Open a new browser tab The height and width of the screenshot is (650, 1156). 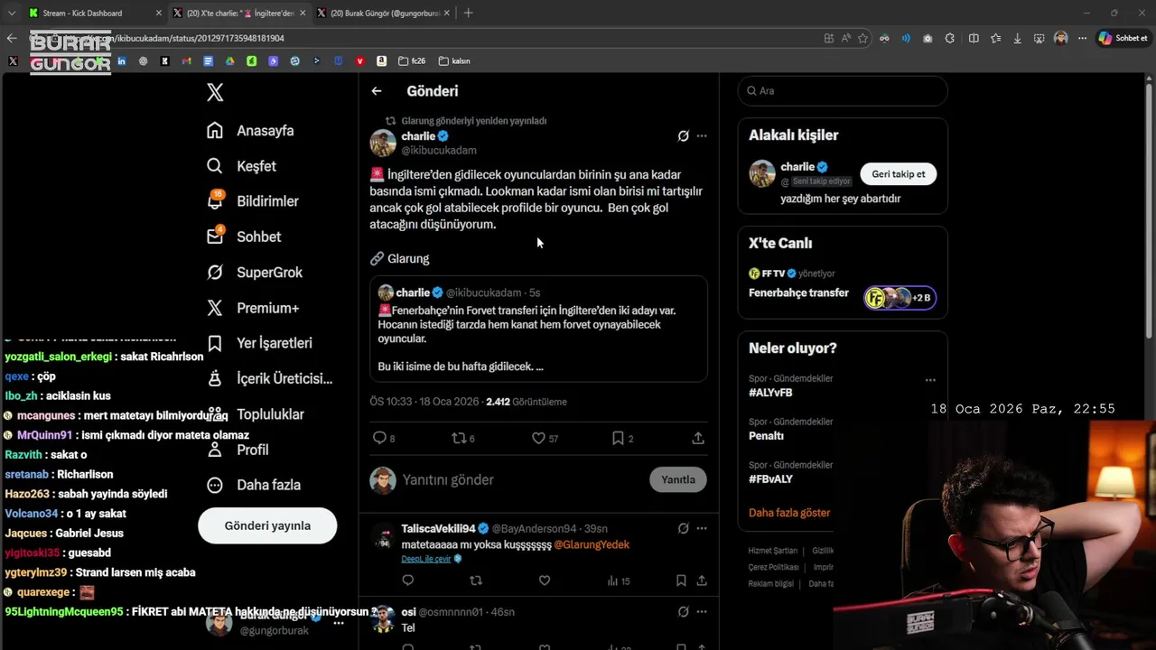tap(468, 13)
